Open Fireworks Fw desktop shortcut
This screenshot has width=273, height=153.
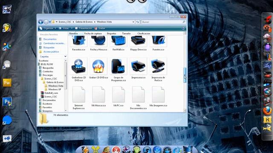click(x=7, y=83)
